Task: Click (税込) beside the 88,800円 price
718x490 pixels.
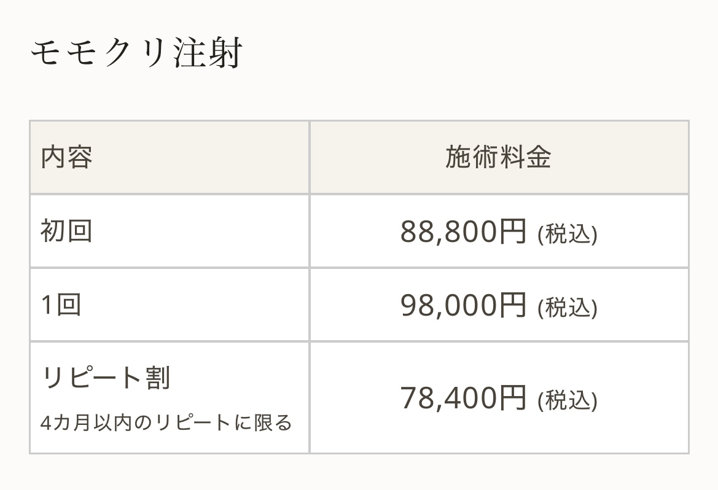Action: point(567,234)
